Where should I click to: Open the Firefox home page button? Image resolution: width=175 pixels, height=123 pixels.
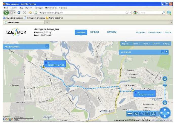tap(30, 12)
